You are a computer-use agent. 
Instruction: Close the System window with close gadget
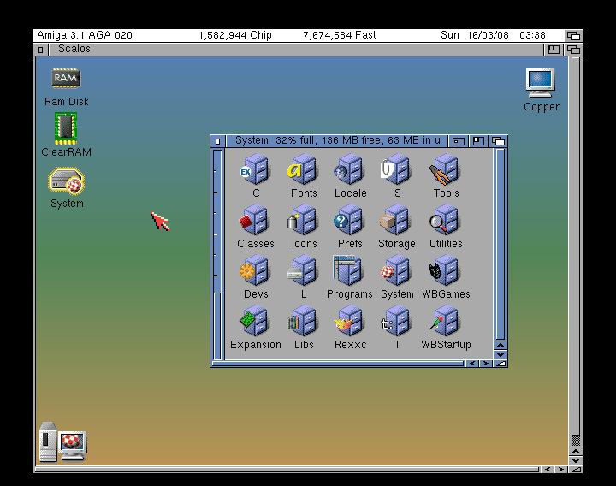pyautogui.click(x=217, y=141)
